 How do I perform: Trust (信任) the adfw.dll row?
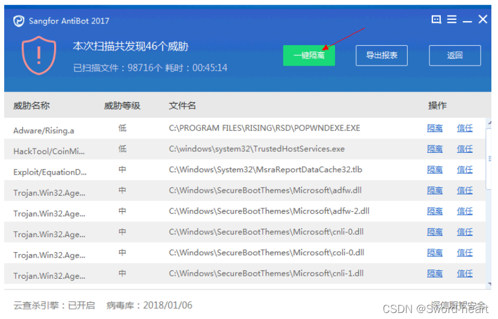coord(465,191)
